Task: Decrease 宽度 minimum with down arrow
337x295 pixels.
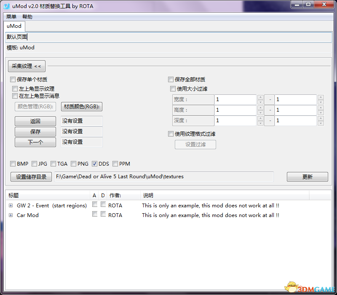Action: [260, 102]
